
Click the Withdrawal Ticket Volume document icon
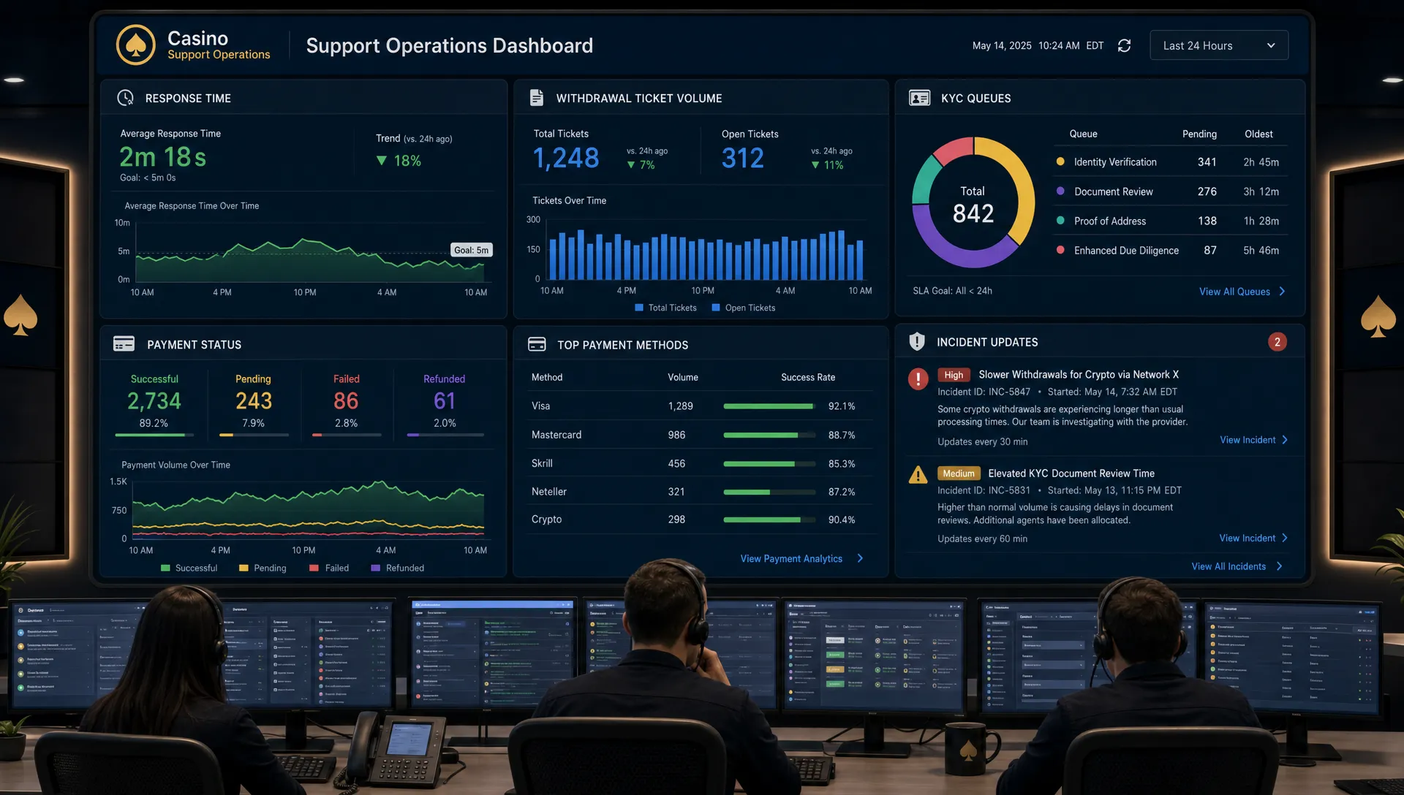click(x=537, y=97)
